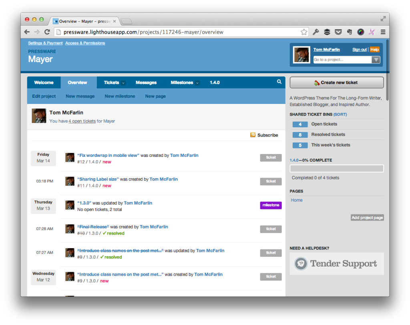The height and width of the screenshot is (325, 410).
Task: Click the Create new ticket button
Action: (336, 82)
